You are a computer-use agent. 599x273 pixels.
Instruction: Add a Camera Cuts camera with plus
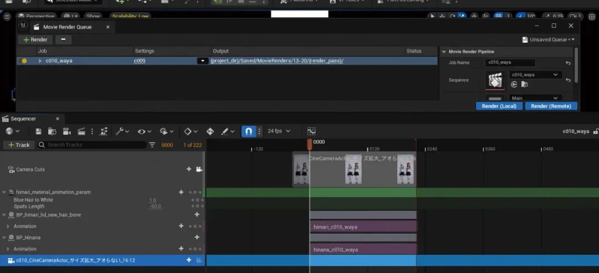tap(189, 169)
